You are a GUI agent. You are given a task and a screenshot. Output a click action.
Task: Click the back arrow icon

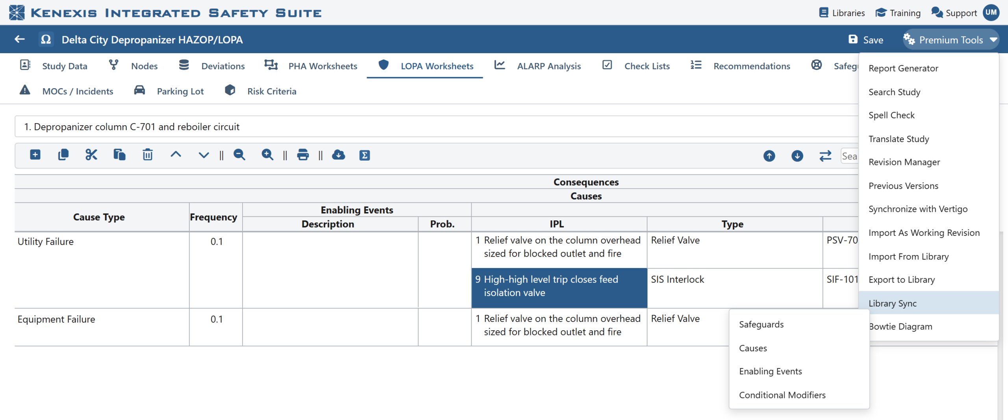click(x=20, y=39)
